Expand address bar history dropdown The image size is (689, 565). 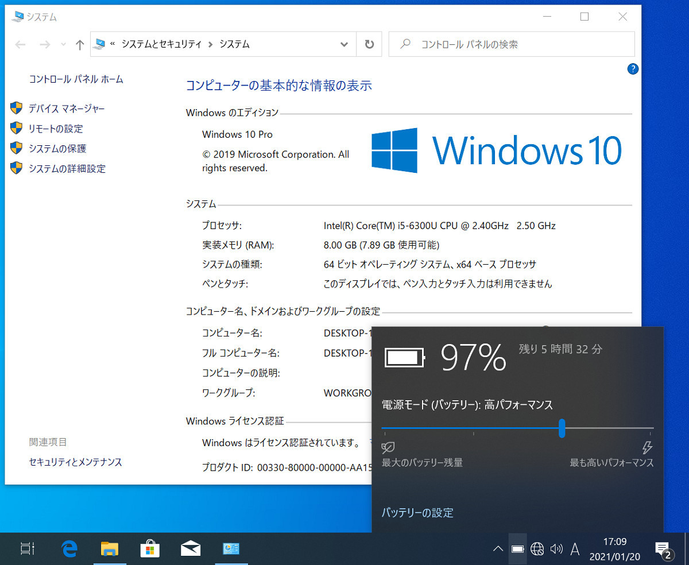344,44
